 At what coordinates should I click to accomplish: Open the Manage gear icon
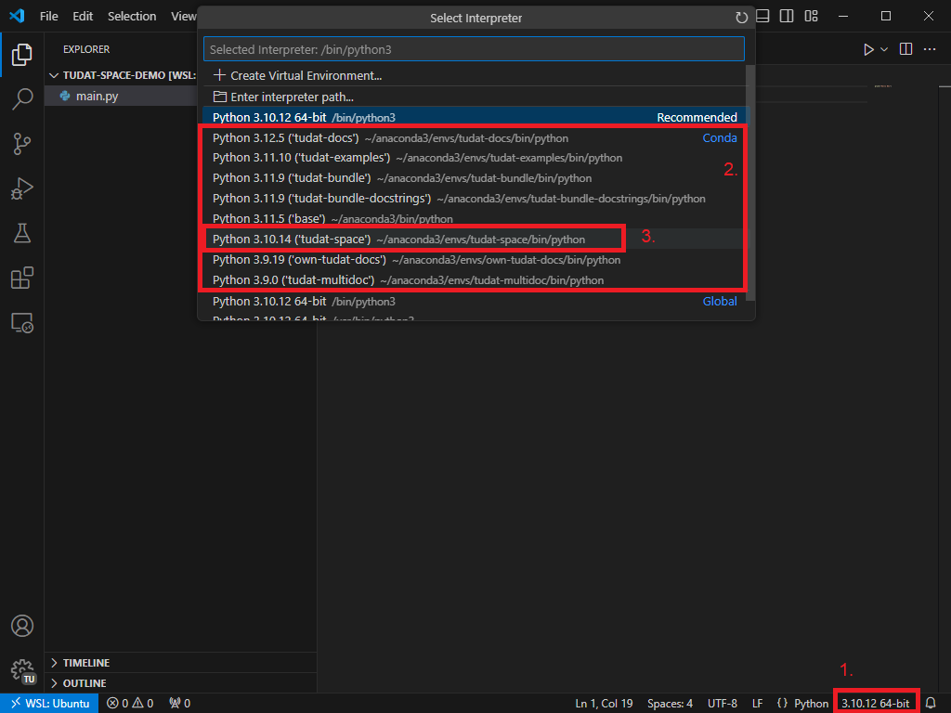[x=22, y=670]
